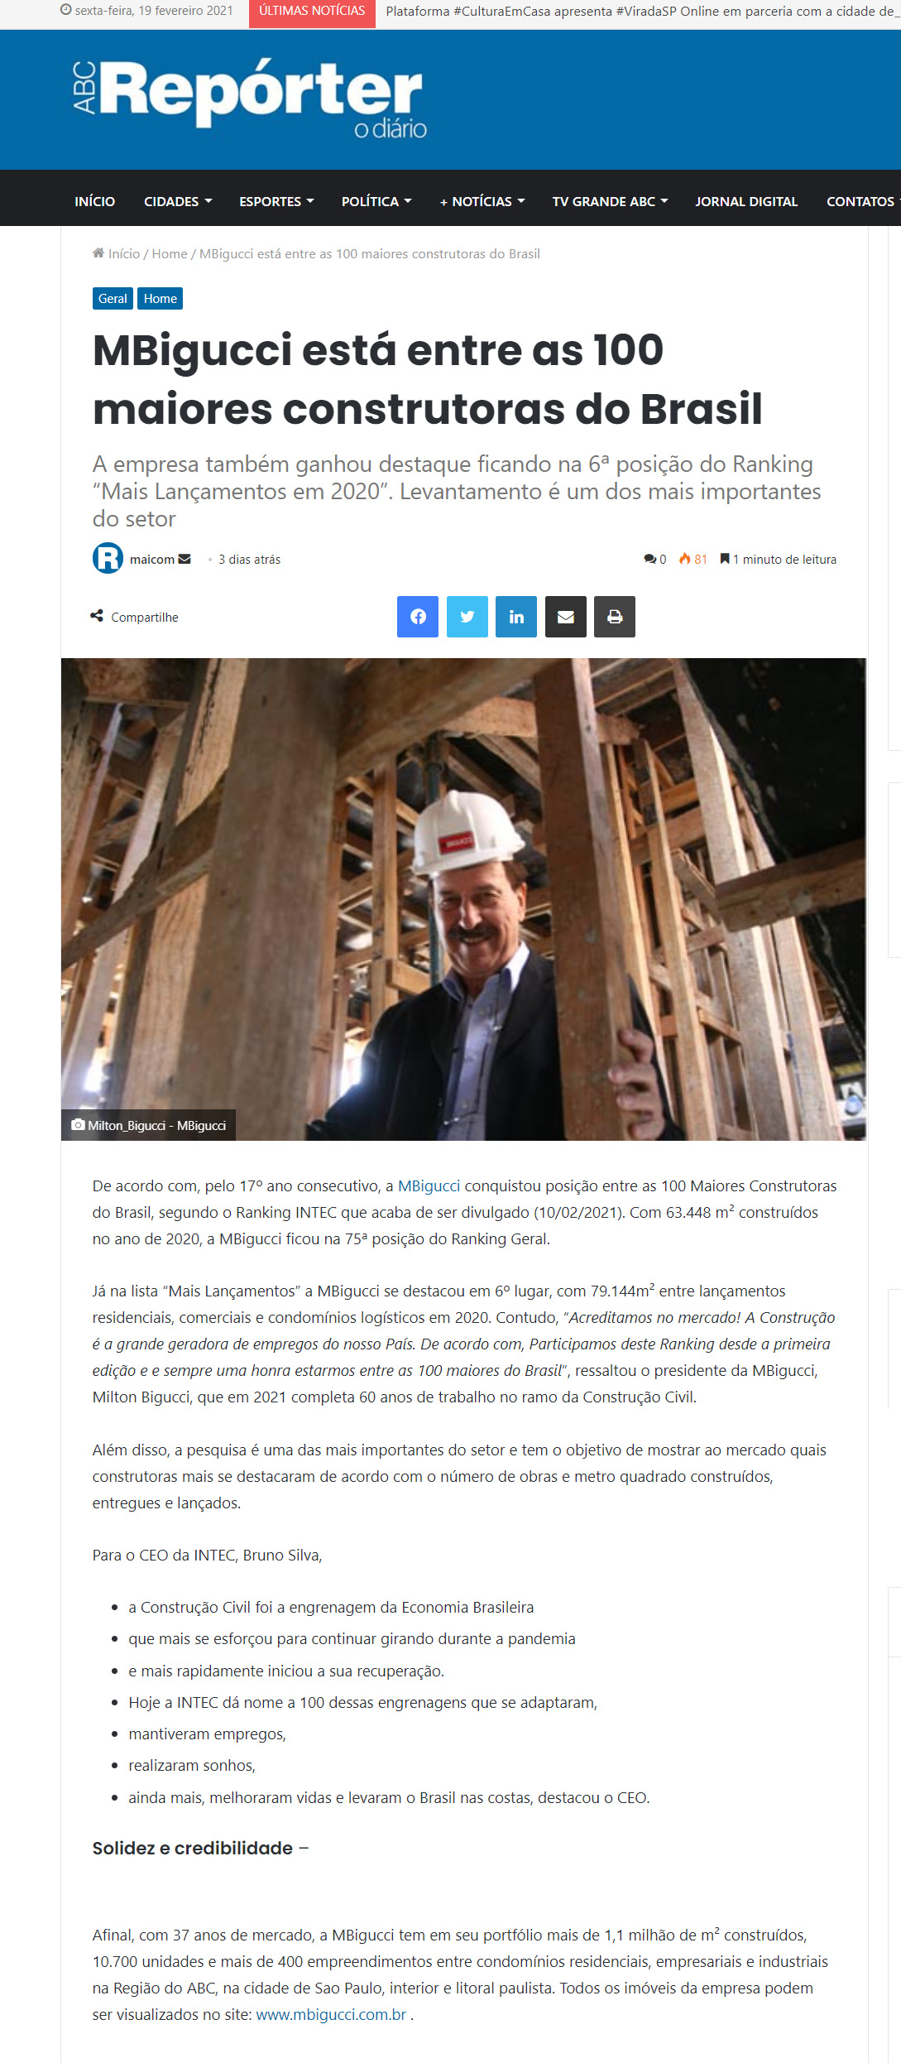Share article on Facebook

tap(418, 617)
